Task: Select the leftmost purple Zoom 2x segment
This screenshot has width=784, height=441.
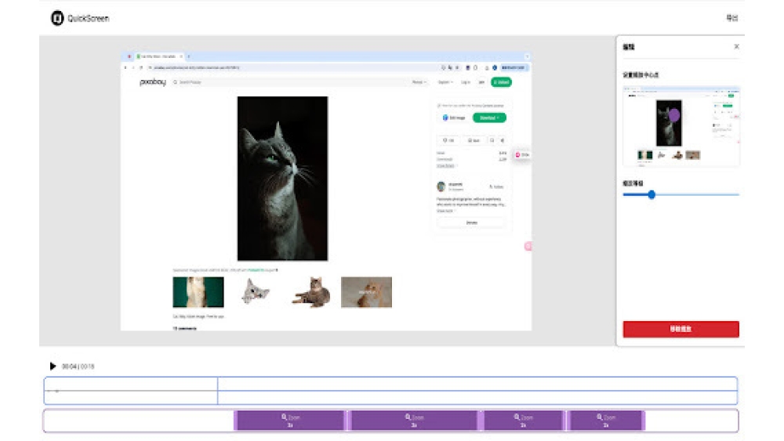Action: point(290,421)
